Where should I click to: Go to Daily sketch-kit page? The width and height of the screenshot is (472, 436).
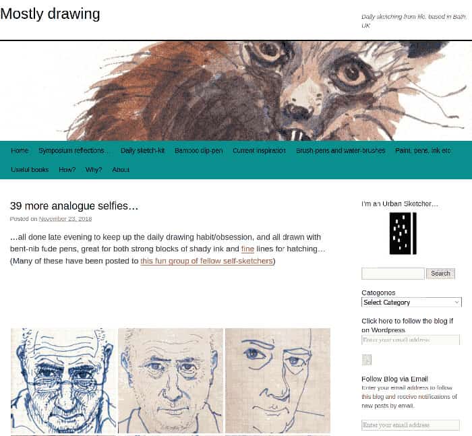coord(143,150)
